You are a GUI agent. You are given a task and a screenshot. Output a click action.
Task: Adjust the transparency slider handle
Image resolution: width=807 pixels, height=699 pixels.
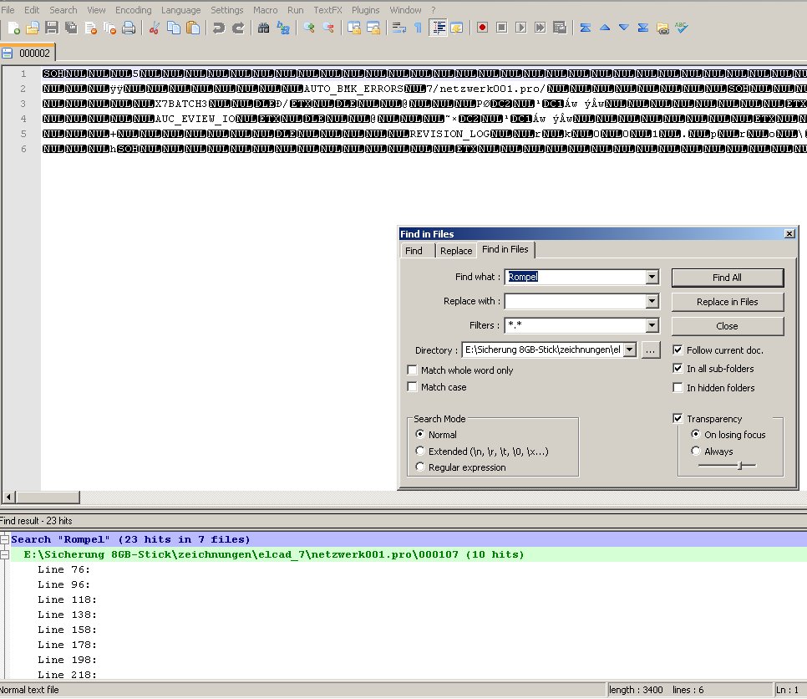(739, 466)
